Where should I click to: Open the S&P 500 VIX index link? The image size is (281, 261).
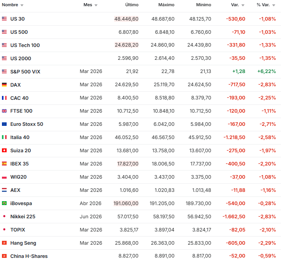pyautogui.click(x=25, y=71)
